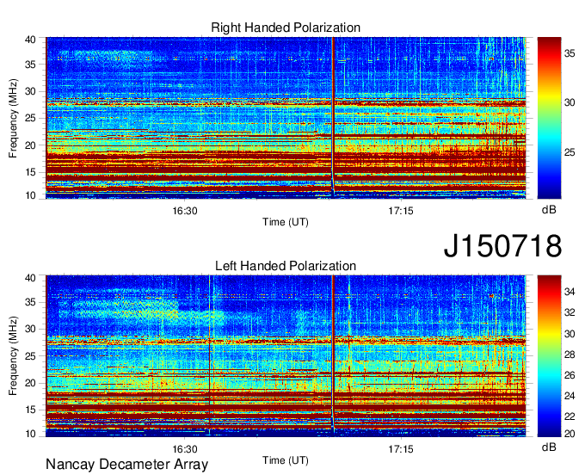Click the 'Left Handed Polarization' title
The height and width of the screenshot is (475, 585).
point(286,266)
